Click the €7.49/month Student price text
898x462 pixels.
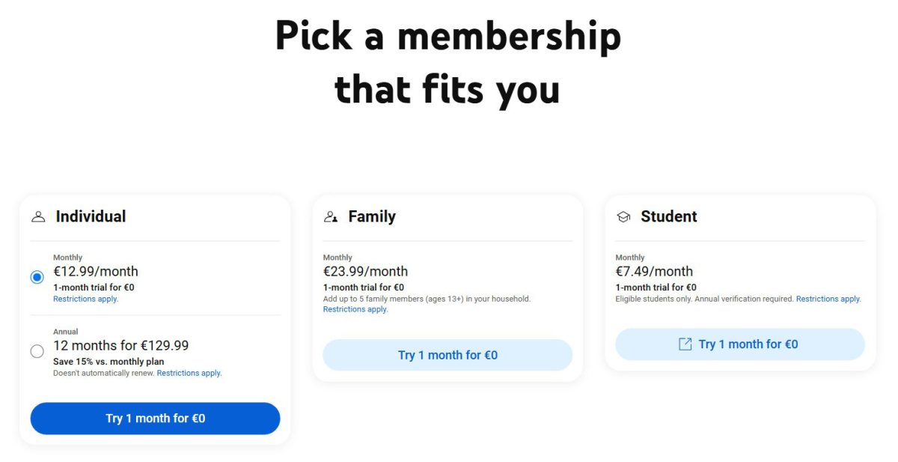pyautogui.click(x=654, y=271)
